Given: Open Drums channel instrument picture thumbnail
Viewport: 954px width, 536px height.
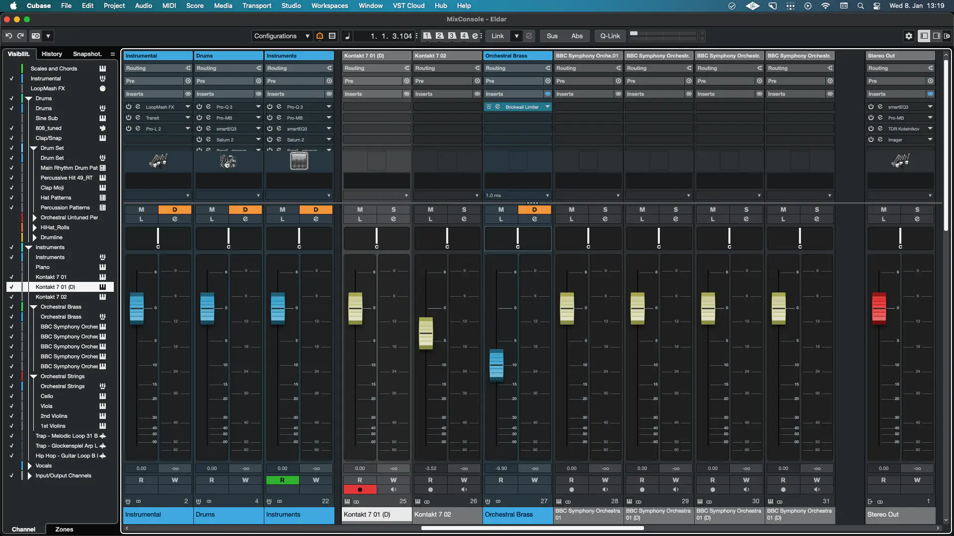Looking at the screenshot, I should [228, 161].
